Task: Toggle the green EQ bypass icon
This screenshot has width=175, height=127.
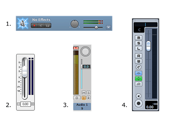Action: click(x=138, y=79)
